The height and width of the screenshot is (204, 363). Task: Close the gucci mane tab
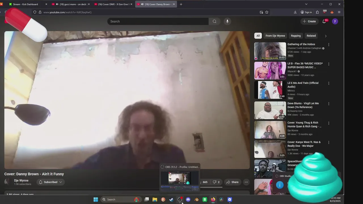89,4
